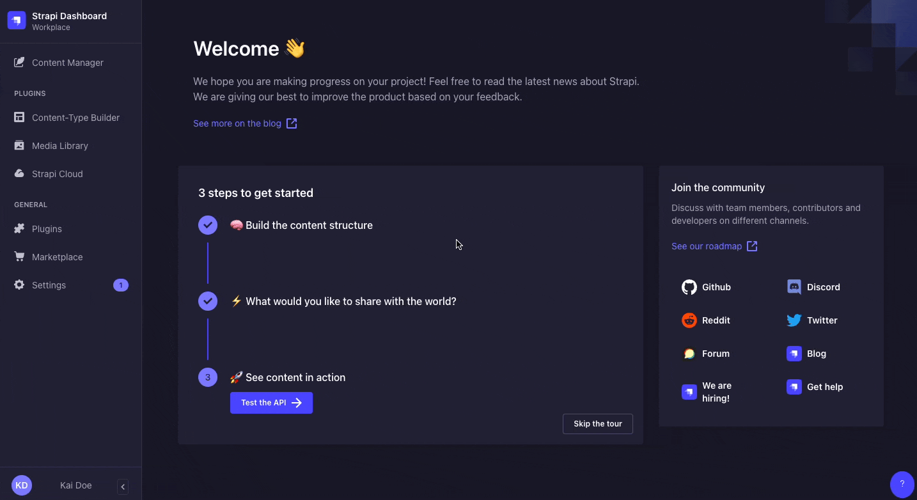Click the Strapi logo icon in sidebar header
The height and width of the screenshot is (500, 917).
pos(17,20)
